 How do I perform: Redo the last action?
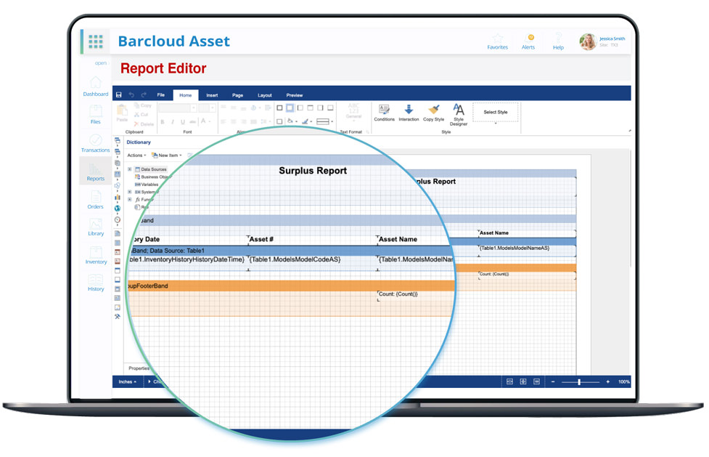pos(144,94)
